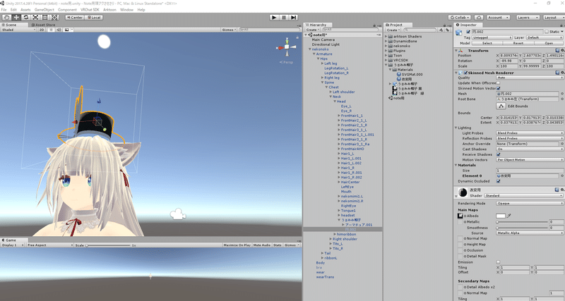
Task: Click the model Open button
Action: click(549, 43)
